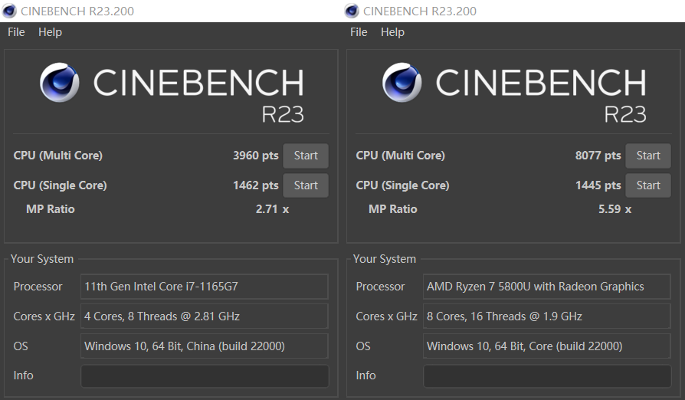The height and width of the screenshot is (400, 685).
Task: Open Help menu in right Cinebench window
Action: [392, 32]
